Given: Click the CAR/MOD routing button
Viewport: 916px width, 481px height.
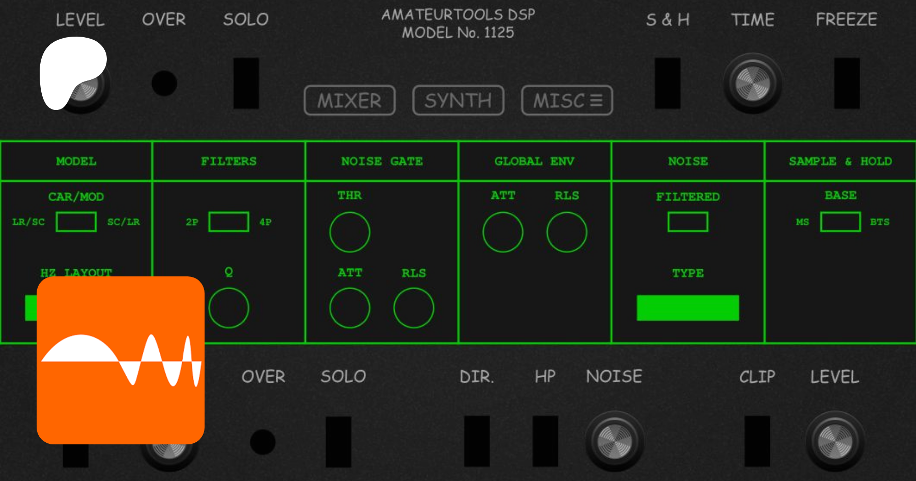Looking at the screenshot, I should coord(76,222).
